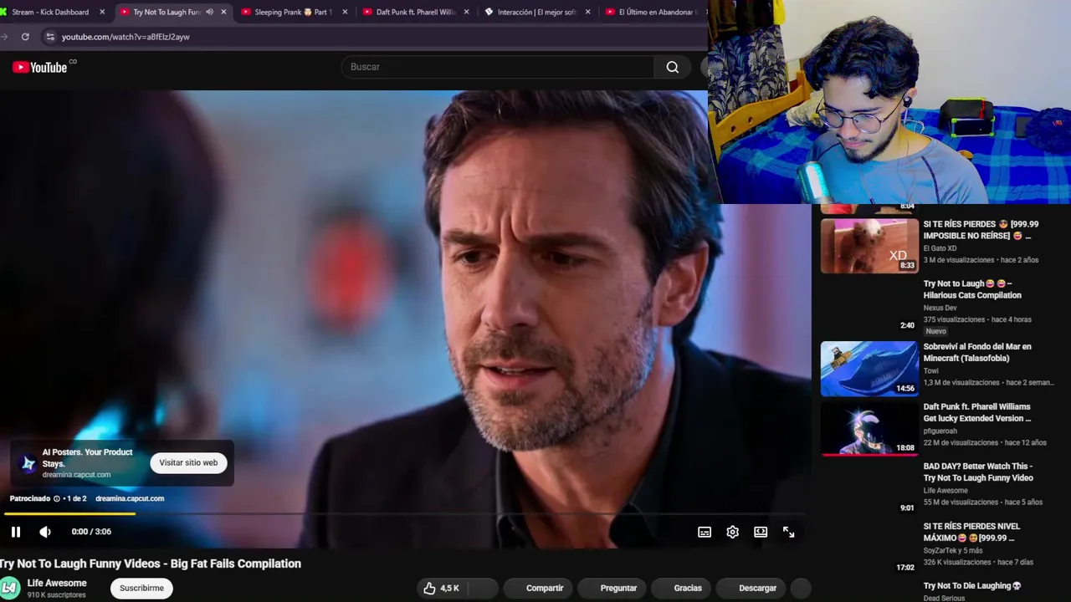Viewport: 1071px width, 602px height.
Task: Click the video progress bar
Action: (403, 513)
